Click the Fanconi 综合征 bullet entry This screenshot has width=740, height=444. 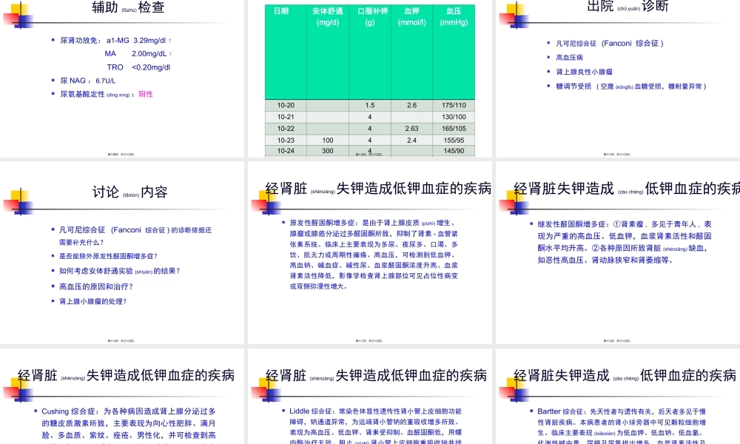(603, 43)
